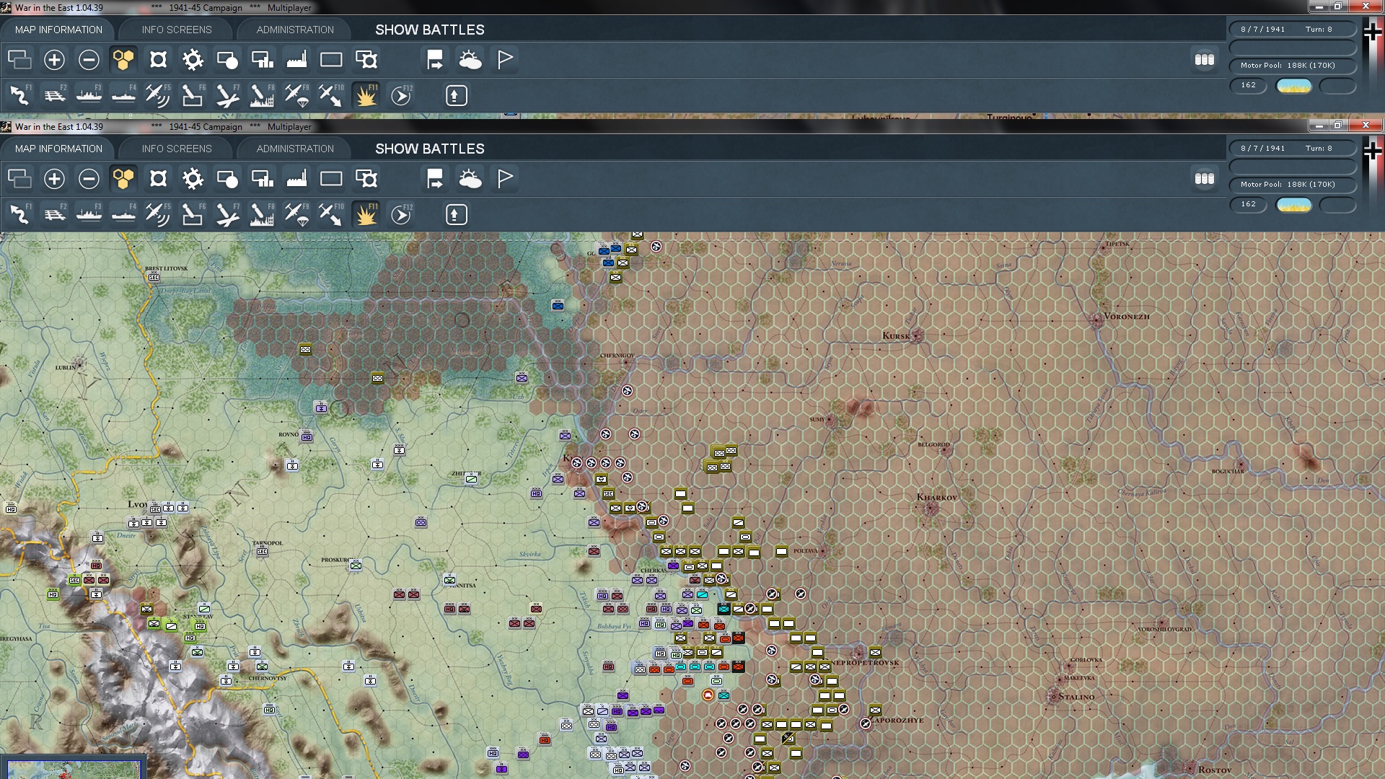
Task: Open Administration tab in top window
Action: [x=295, y=30]
